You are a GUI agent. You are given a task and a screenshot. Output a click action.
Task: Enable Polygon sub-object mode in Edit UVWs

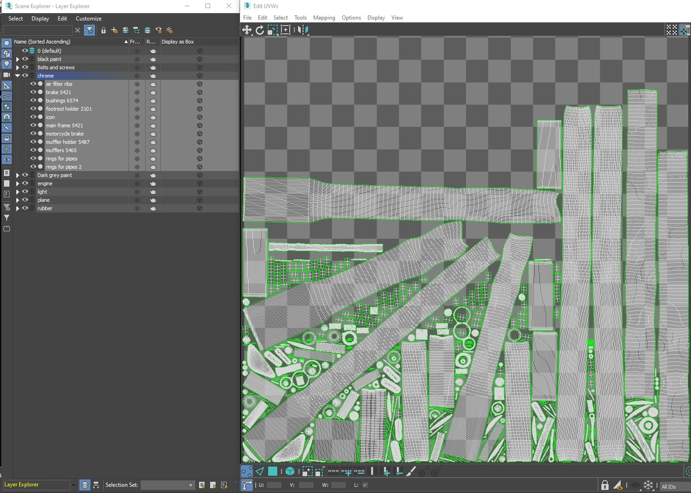[272, 471]
